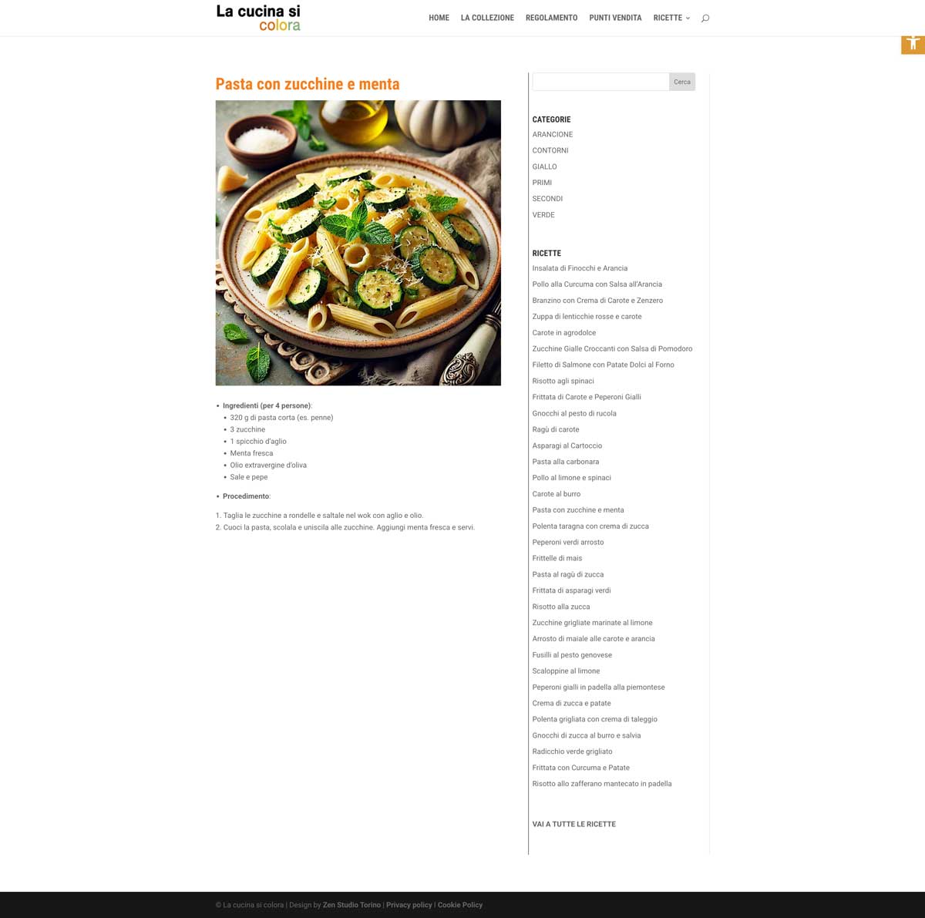Click the Cerca search button
Viewport: 925px width, 918px height.
pyautogui.click(x=682, y=82)
